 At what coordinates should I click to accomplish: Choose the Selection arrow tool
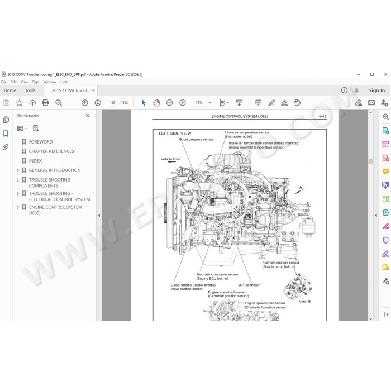pos(144,103)
